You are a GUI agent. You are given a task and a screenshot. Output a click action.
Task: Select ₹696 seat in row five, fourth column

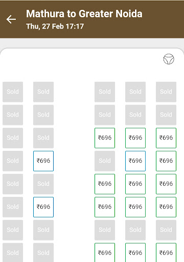[x=135, y=184]
